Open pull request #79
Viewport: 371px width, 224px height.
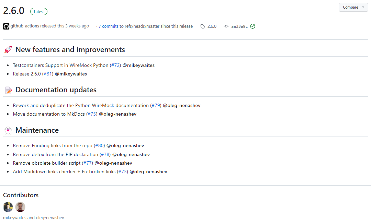coord(156,105)
